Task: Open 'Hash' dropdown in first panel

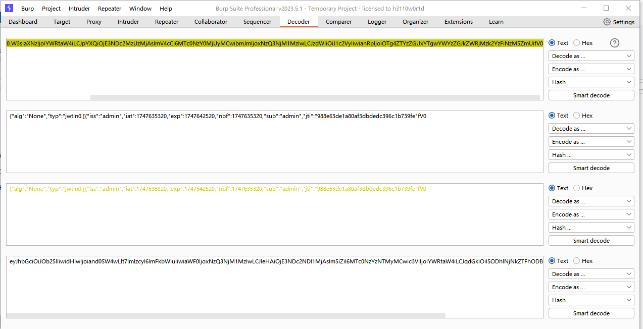Action: (x=591, y=82)
